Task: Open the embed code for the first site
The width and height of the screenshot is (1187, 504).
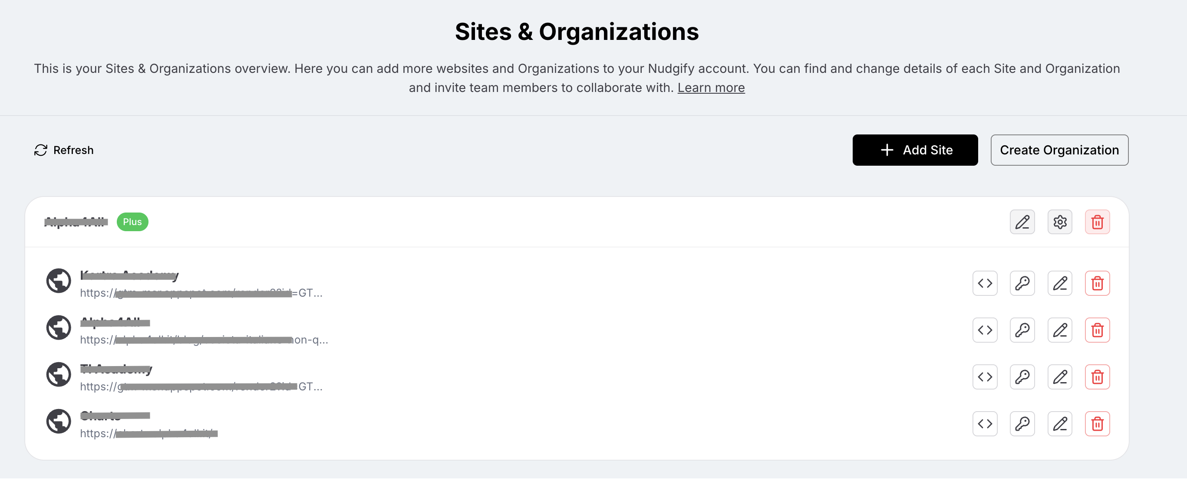Action: (985, 283)
